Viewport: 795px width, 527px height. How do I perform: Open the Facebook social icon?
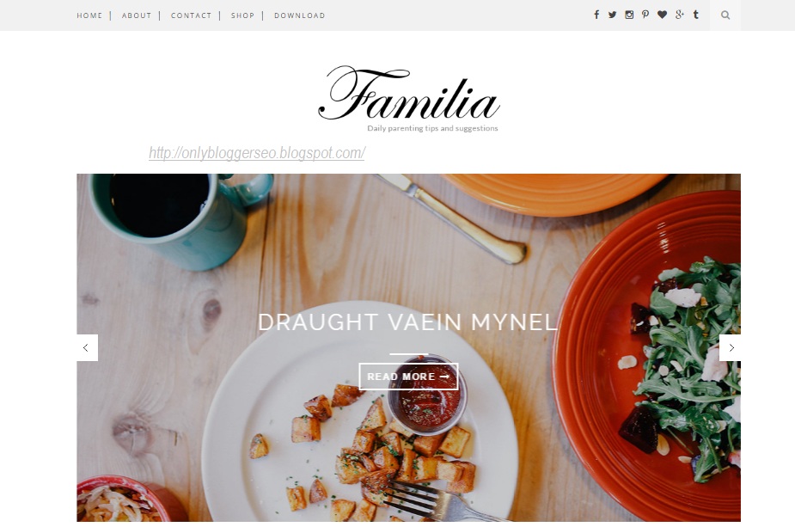point(596,15)
